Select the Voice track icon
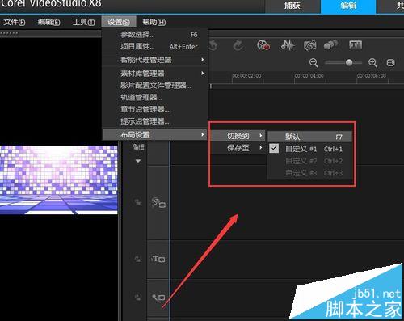404x321 pixels. click(158, 298)
